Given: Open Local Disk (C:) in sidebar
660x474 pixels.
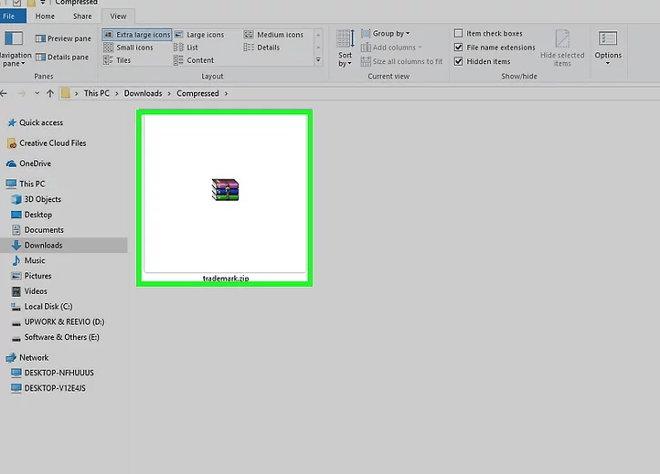Looking at the screenshot, I should click(48, 307).
